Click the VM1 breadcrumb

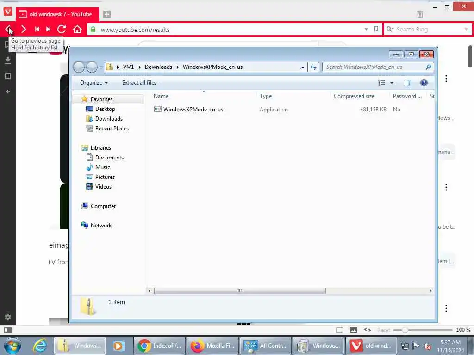[129, 67]
